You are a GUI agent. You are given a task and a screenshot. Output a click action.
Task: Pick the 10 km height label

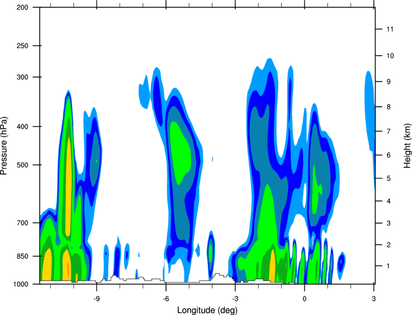tap(390, 56)
